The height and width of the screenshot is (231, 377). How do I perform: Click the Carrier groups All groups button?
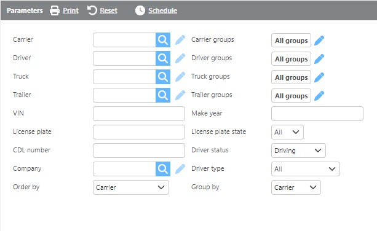291,41
